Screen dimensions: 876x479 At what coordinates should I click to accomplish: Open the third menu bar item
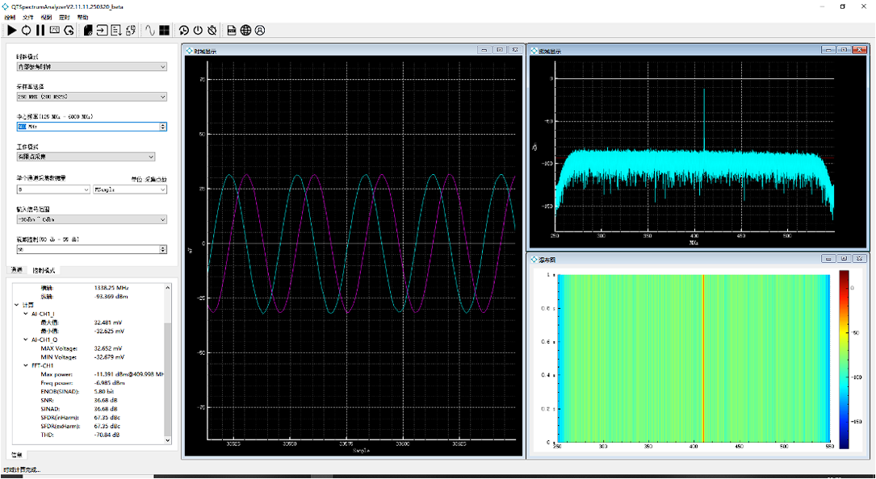(46, 17)
